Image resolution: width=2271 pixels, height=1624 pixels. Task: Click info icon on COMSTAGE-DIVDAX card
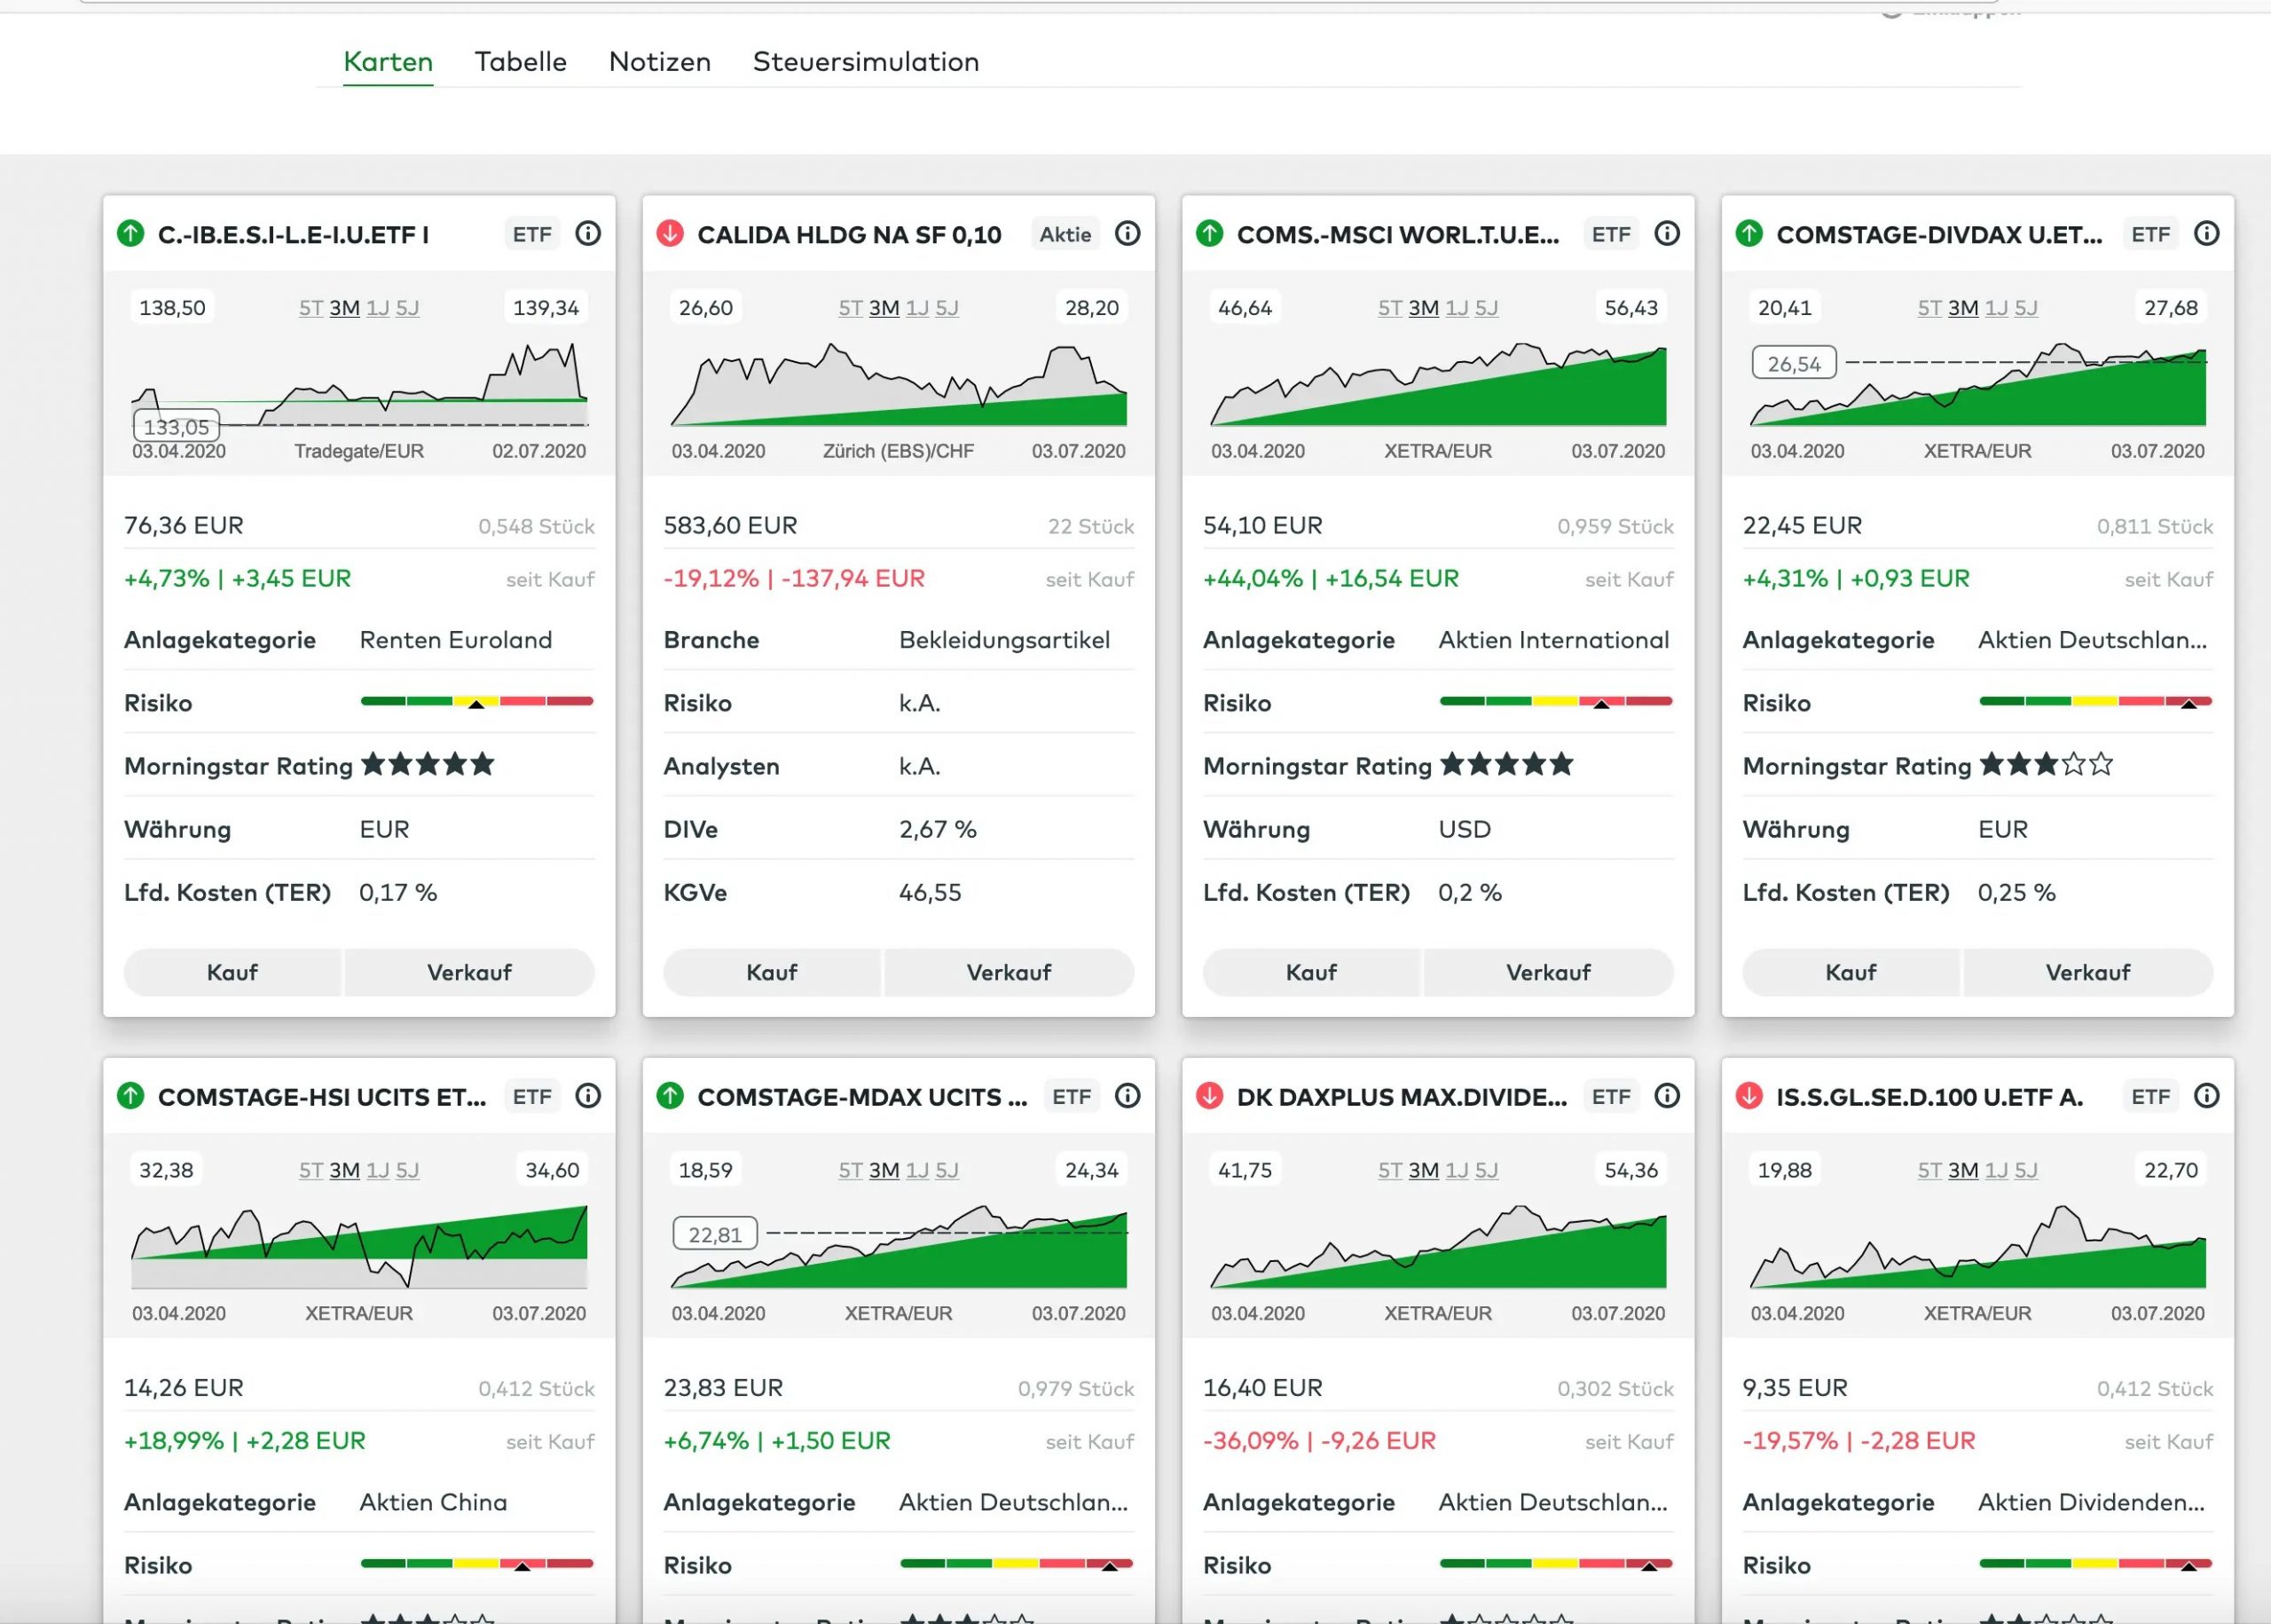pos(2206,234)
